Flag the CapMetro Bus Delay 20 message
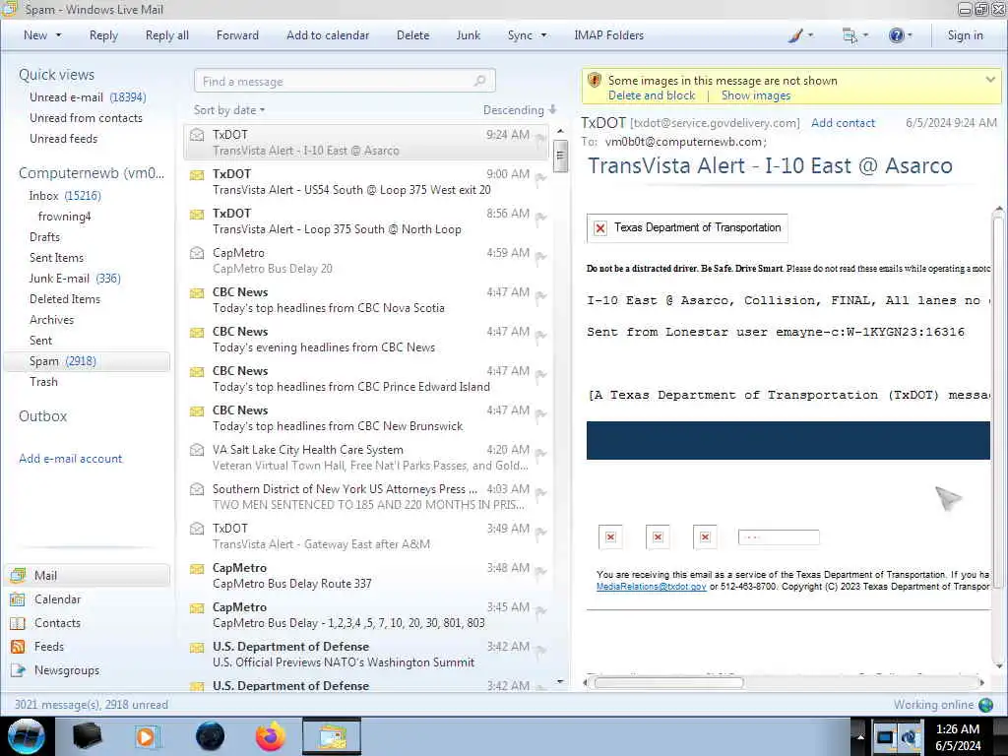1008x756 pixels. (x=540, y=257)
